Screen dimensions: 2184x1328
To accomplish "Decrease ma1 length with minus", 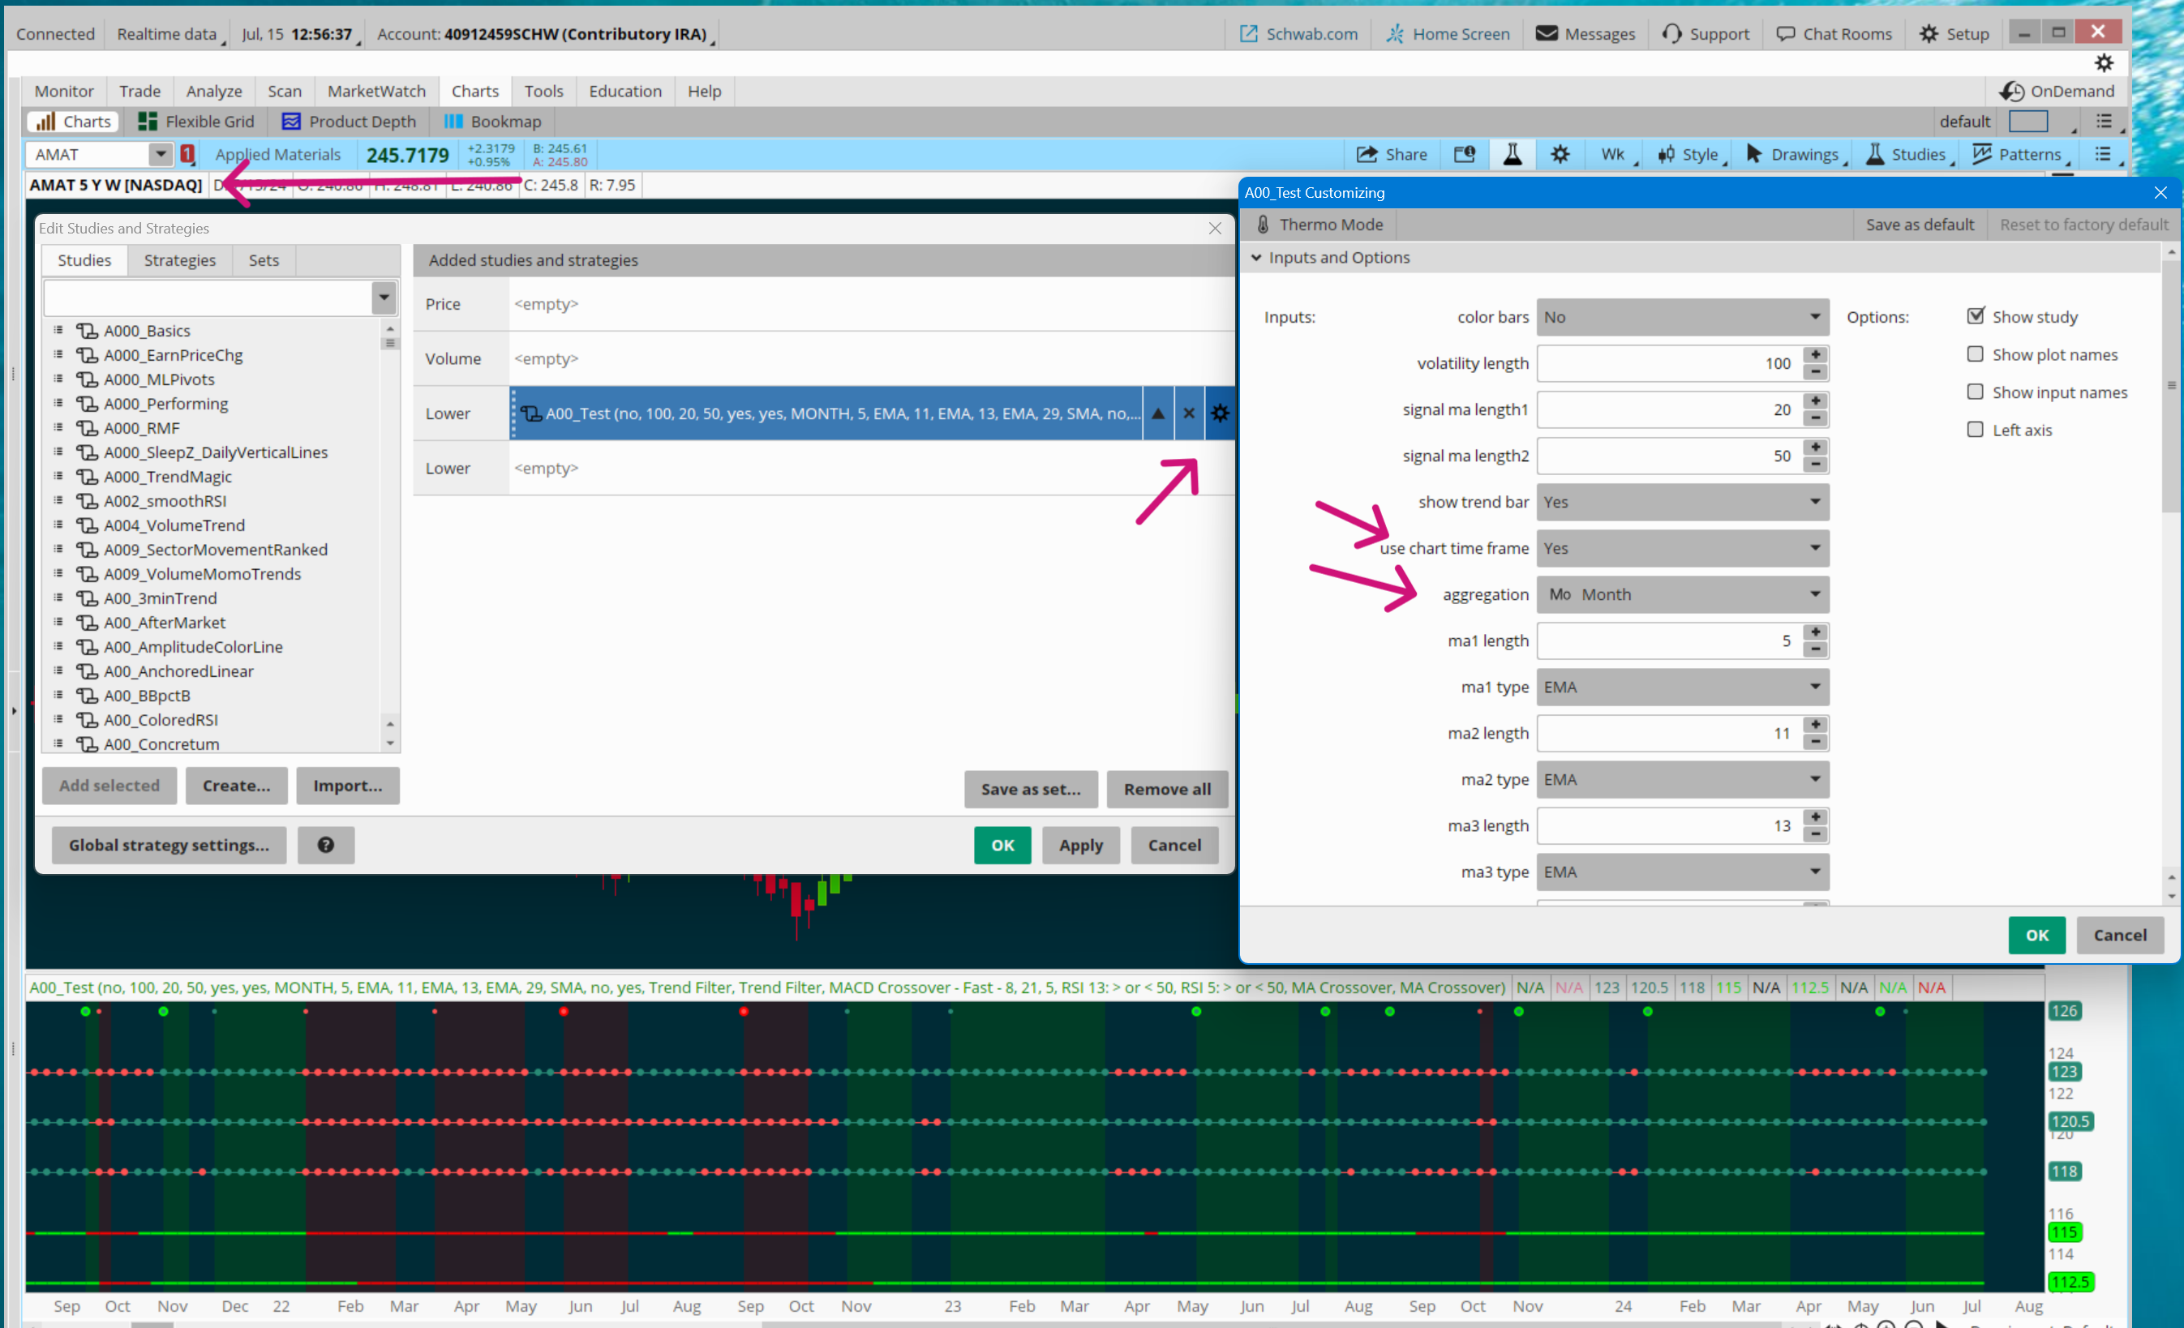I will coord(1815,649).
